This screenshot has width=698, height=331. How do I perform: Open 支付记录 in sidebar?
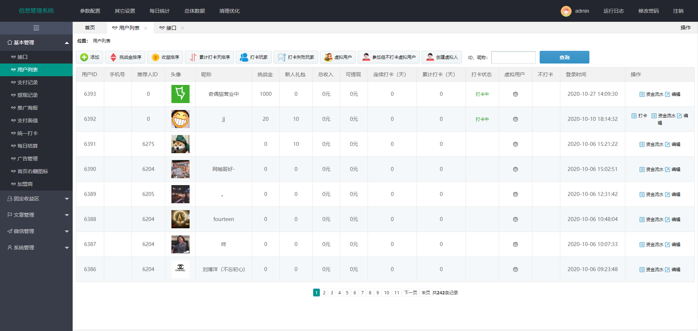(36, 82)
